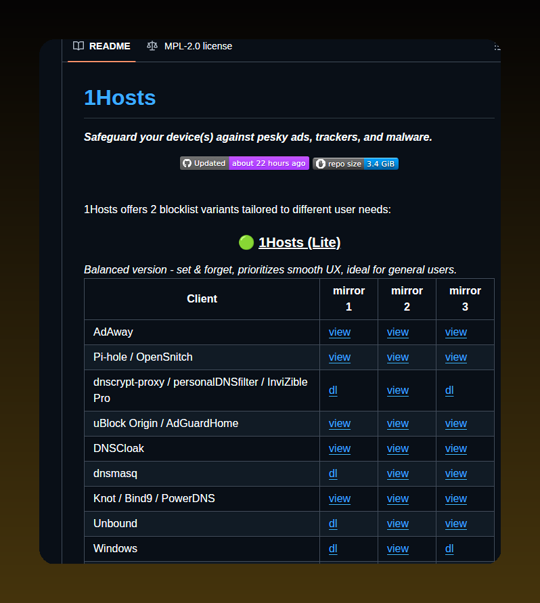Select the Client column header
540x603 pixels.
tap(202, 299)
